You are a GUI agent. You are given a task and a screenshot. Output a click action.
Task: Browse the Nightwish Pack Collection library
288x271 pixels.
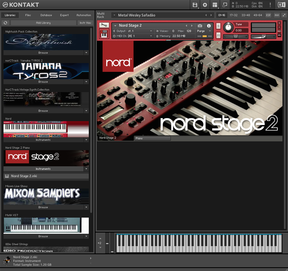coord(43,52)
